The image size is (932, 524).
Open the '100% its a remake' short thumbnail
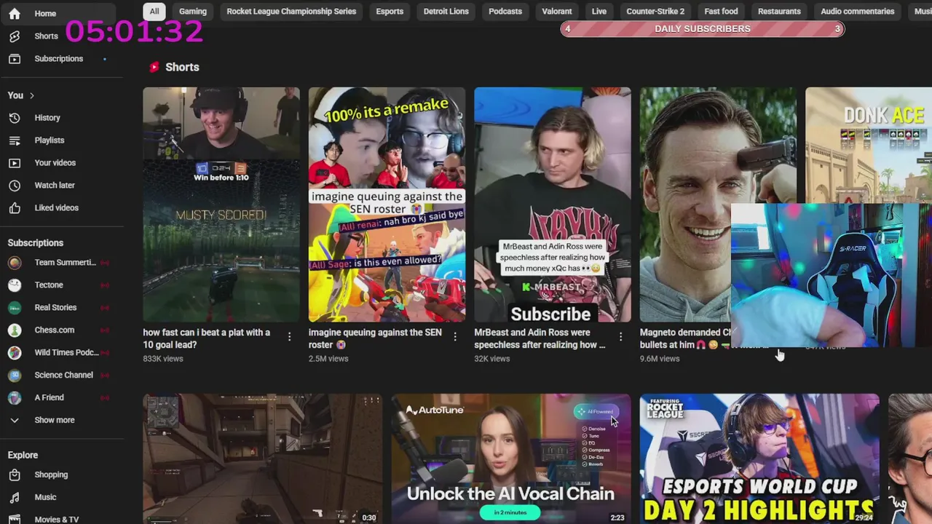(x=387, y=205)
